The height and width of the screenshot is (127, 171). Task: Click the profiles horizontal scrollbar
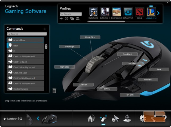106,21
